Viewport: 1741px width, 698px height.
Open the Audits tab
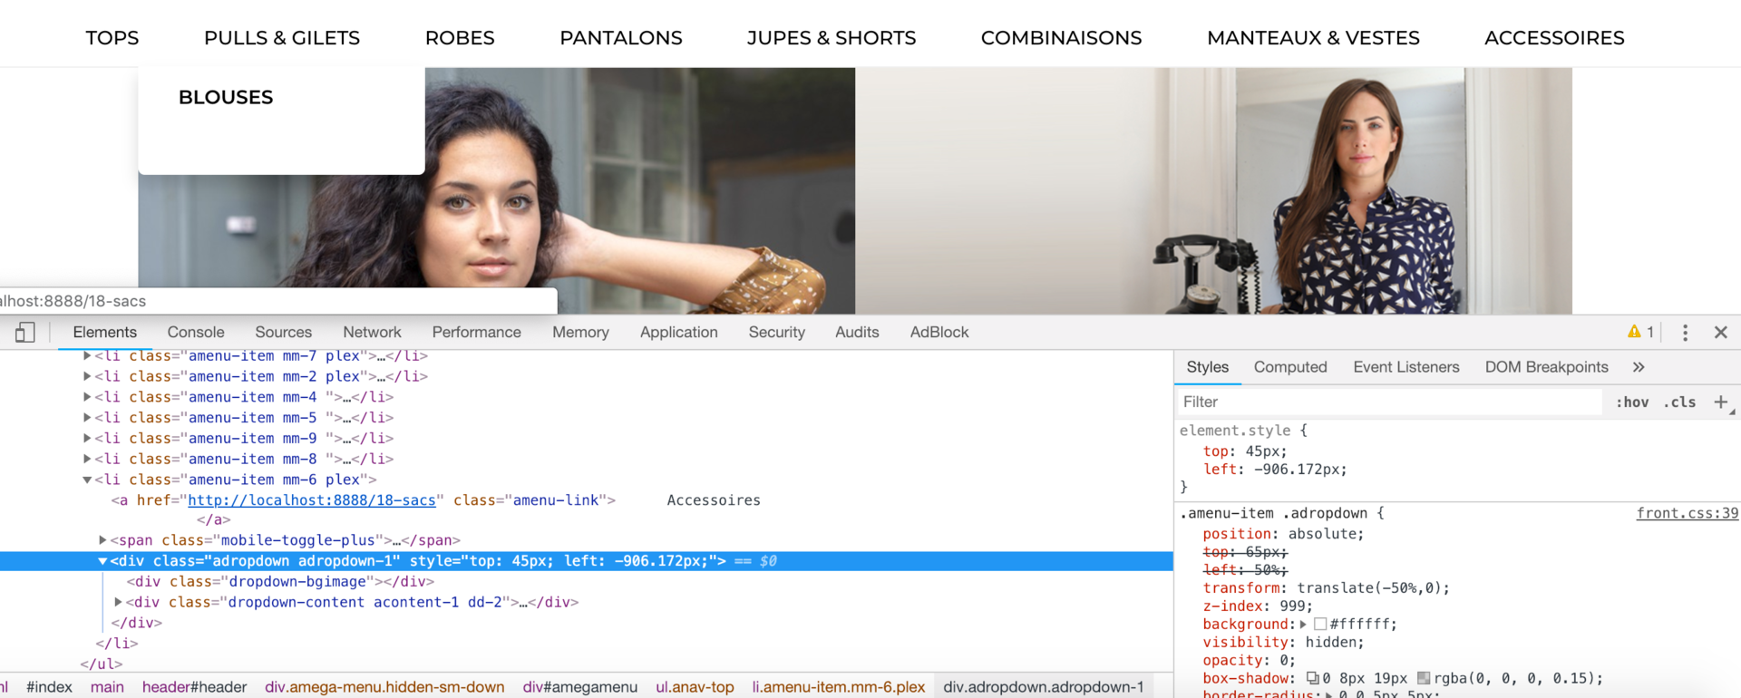click(x=857, y=333)
